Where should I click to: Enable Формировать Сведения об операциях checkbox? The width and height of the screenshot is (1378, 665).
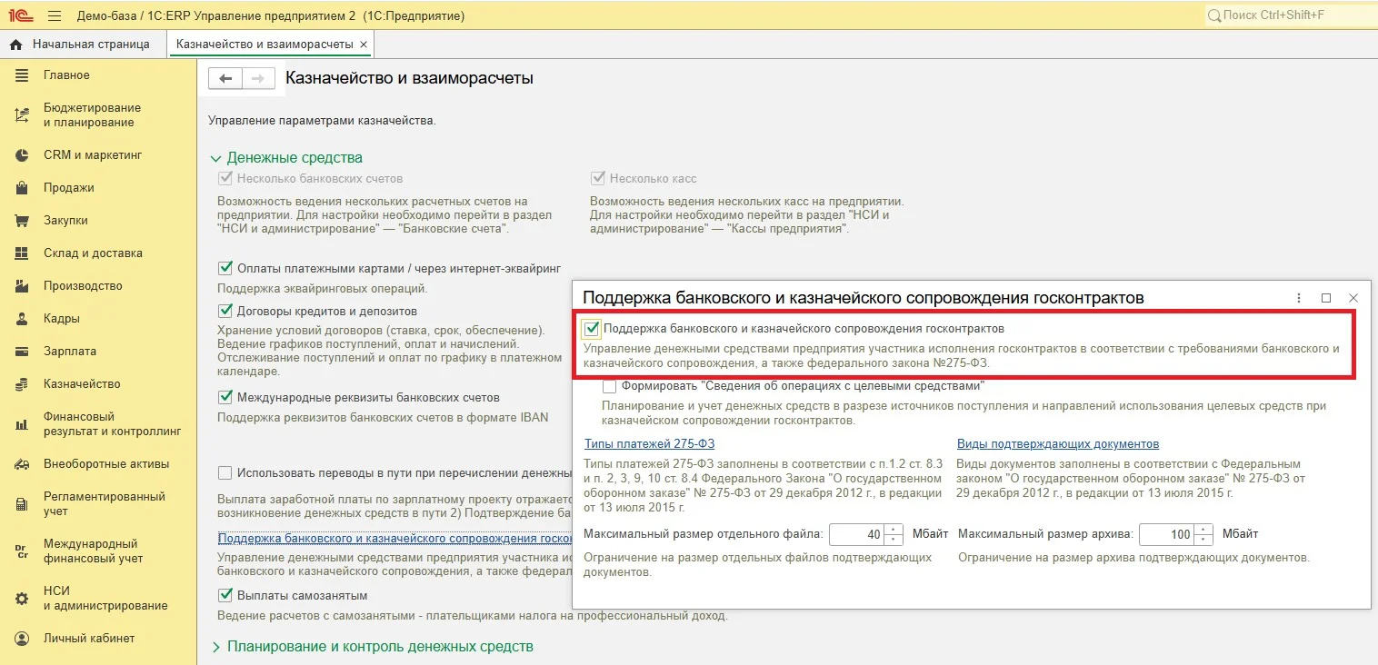click(609, 386)
